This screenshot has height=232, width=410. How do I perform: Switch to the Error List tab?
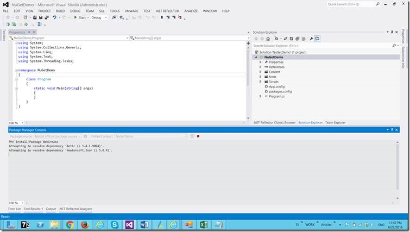pos(14,209)
